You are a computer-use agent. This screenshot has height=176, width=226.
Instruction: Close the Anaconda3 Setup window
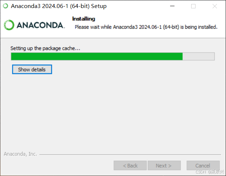215,6
